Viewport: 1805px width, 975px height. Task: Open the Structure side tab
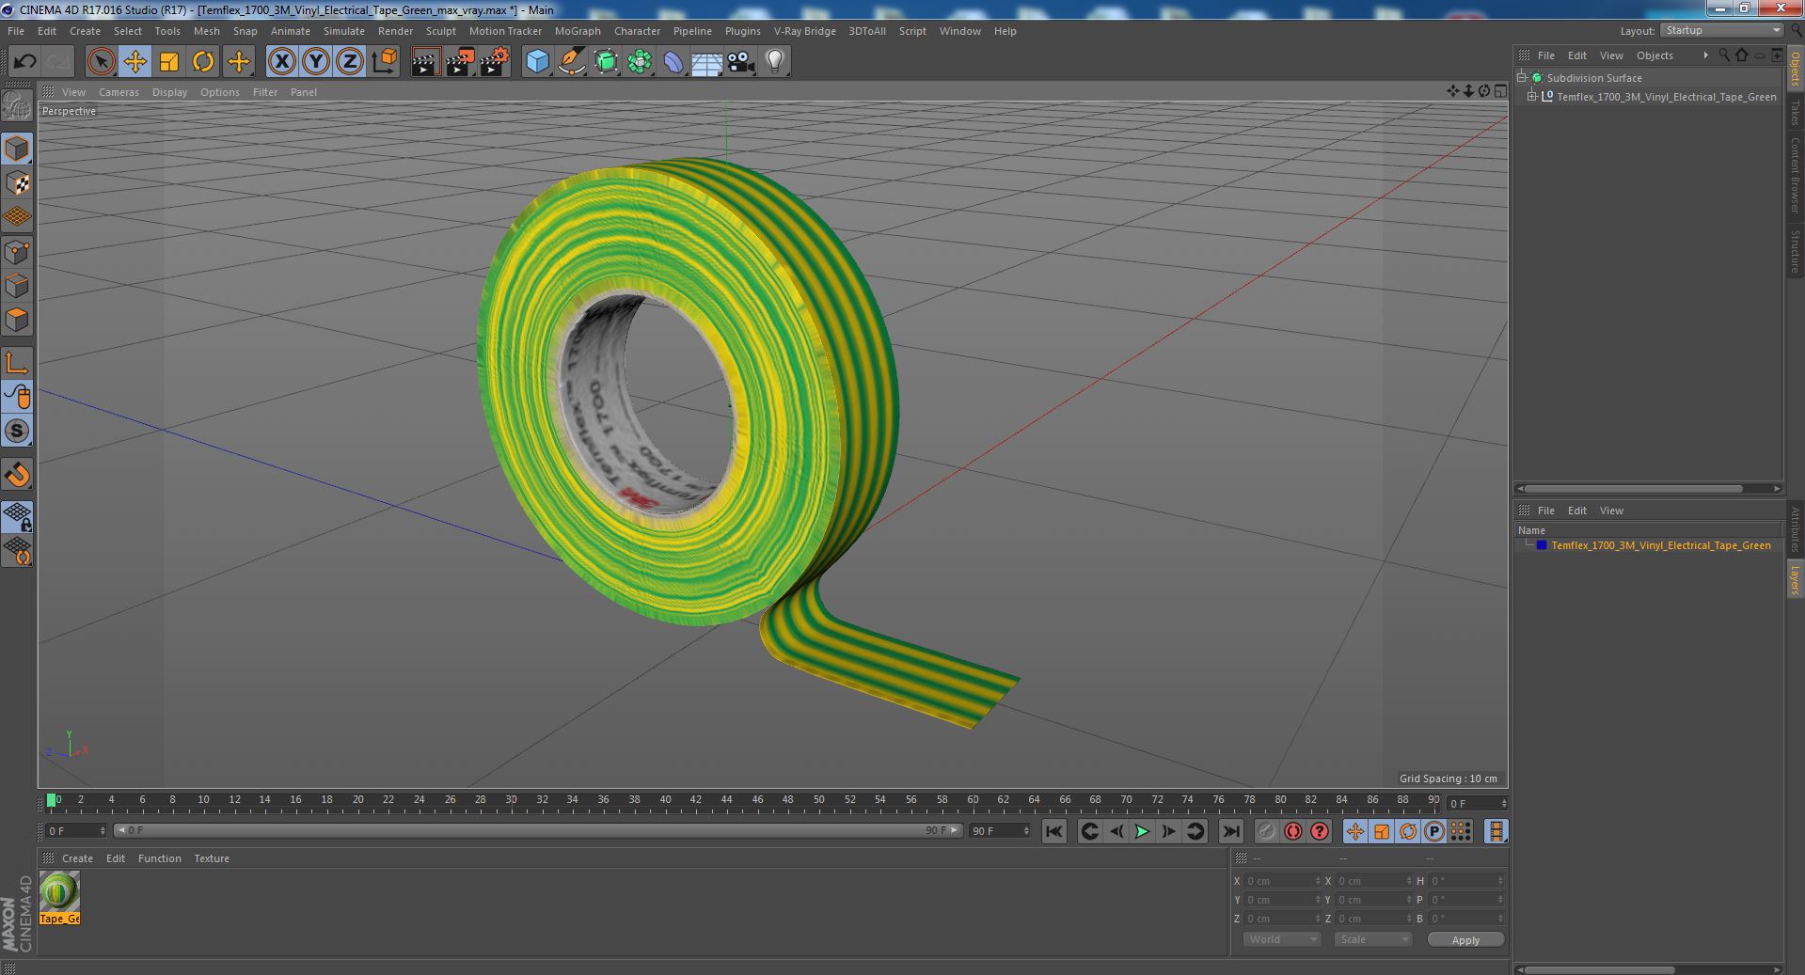[x=1796, y=251]
